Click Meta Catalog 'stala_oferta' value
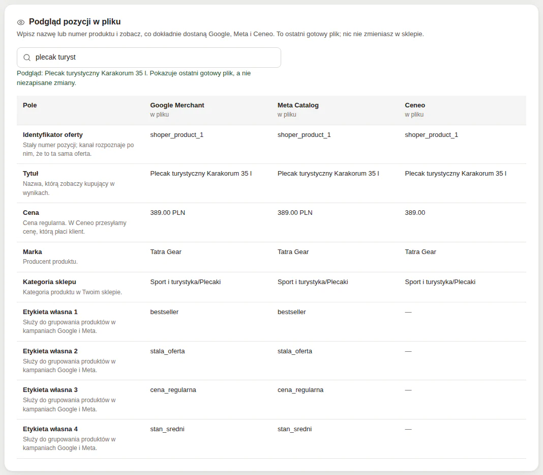 pyautogui.click(x=295, y=351)
